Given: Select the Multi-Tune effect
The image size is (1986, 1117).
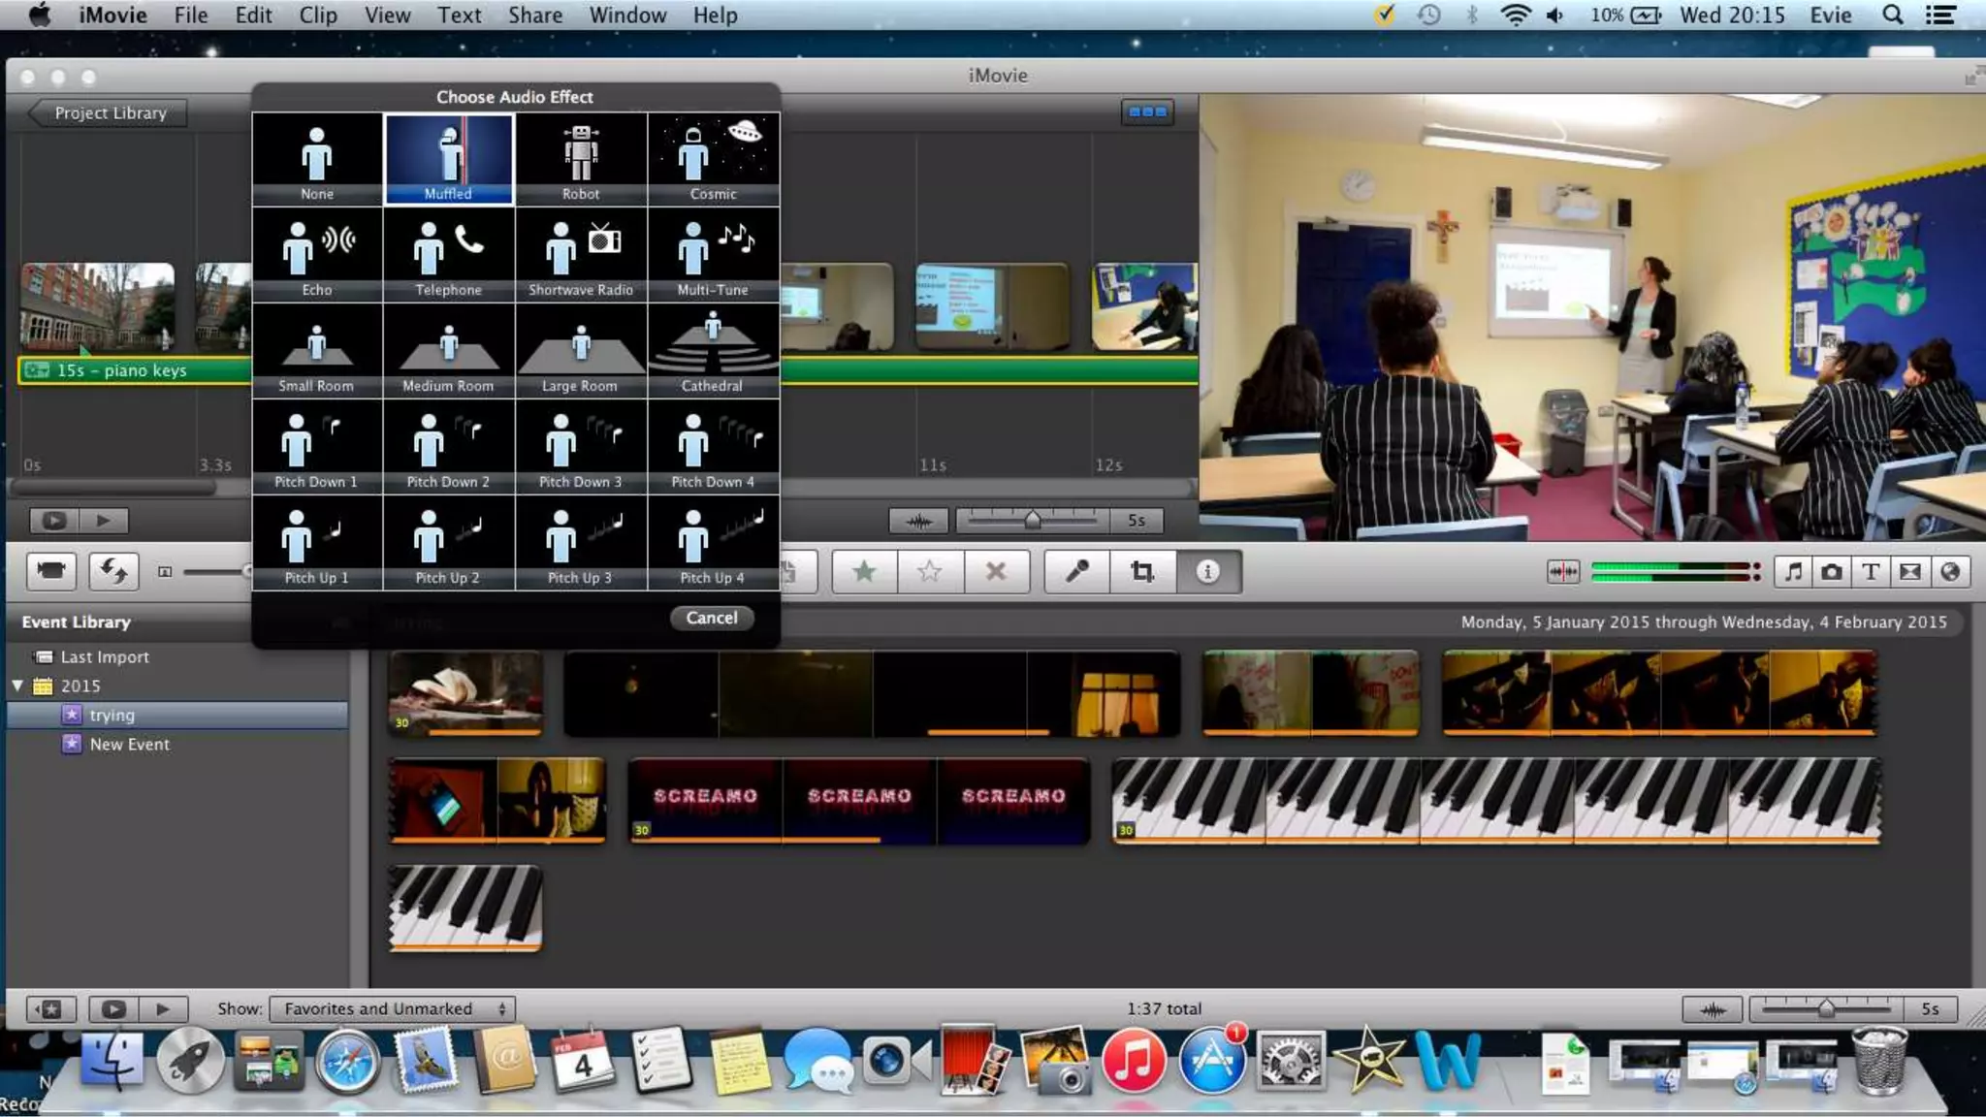Looking at the screenshot, I should pos(714,255).
